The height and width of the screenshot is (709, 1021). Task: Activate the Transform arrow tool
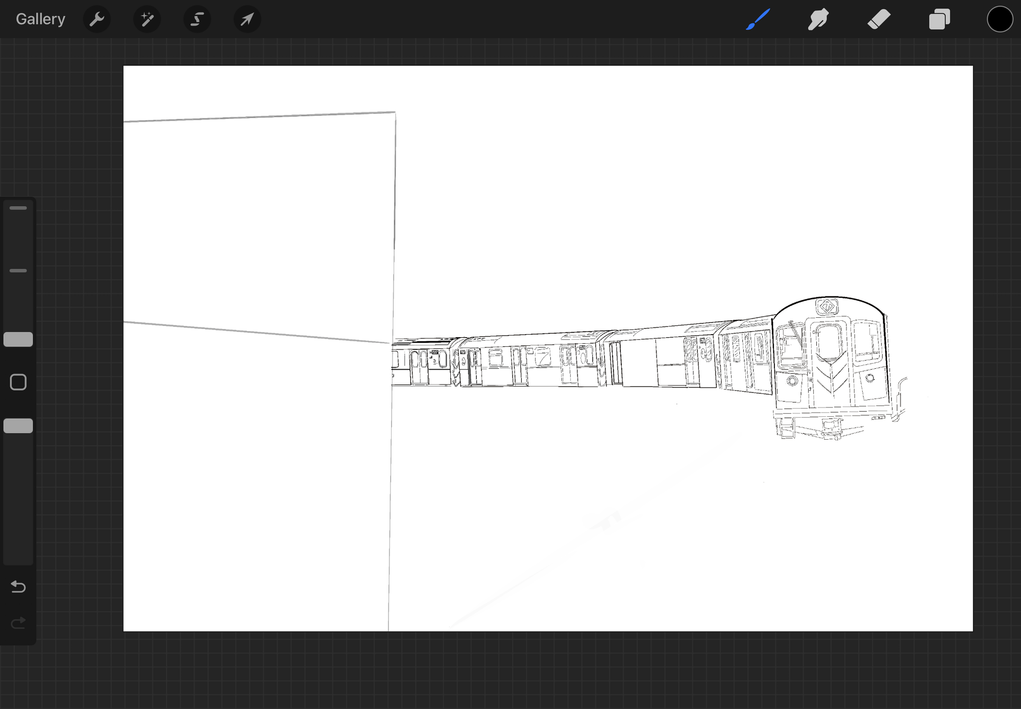point(247,19)
